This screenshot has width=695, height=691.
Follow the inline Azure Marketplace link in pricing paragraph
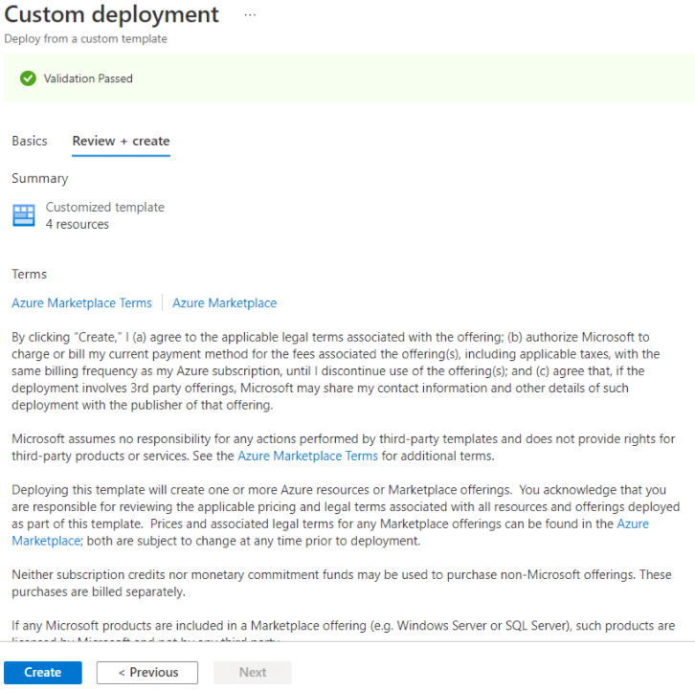pos(632,524)
